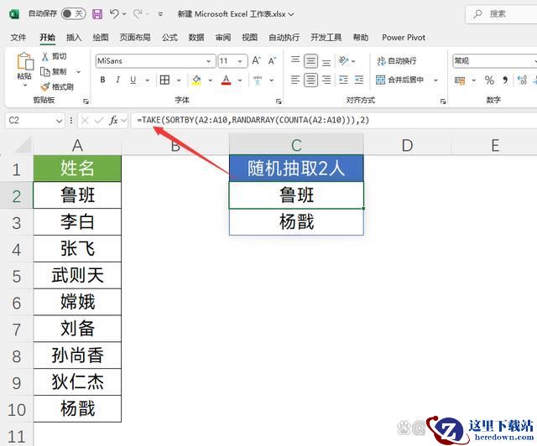Click the Cut (剪切) scissors icon
This screenshot has width=537, height=446.
pos(45,56)
